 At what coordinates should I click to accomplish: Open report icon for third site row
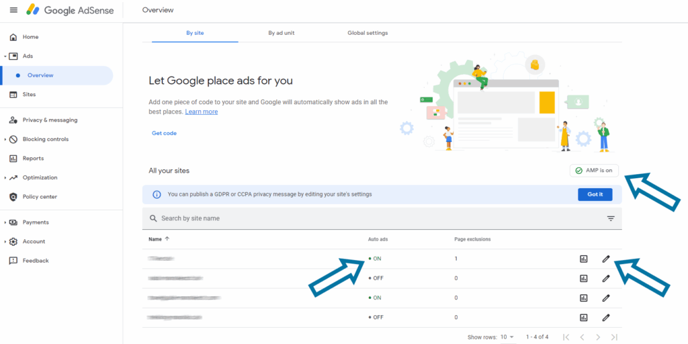[x=584, y=298]
